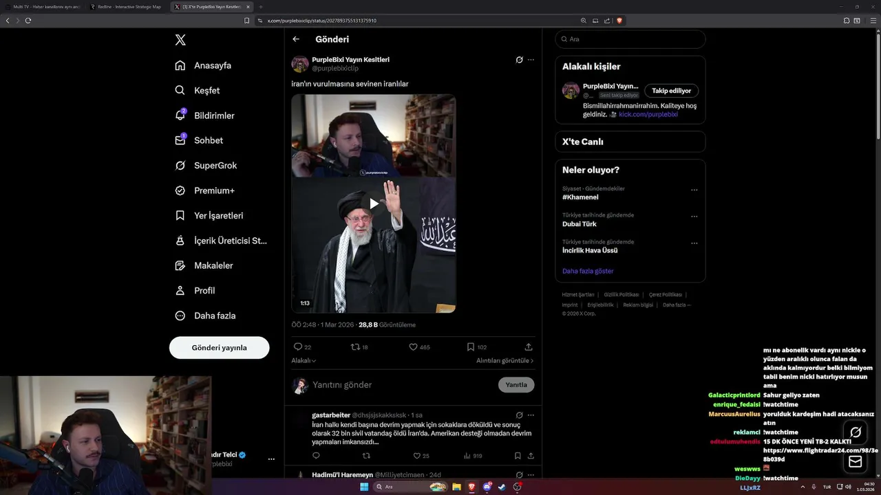Play the Khamenei video
881x495 pixels.
coord(374,203)
